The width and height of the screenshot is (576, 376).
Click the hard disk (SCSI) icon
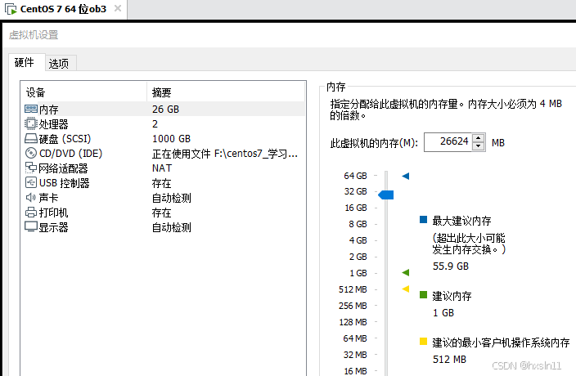point(31,139)
